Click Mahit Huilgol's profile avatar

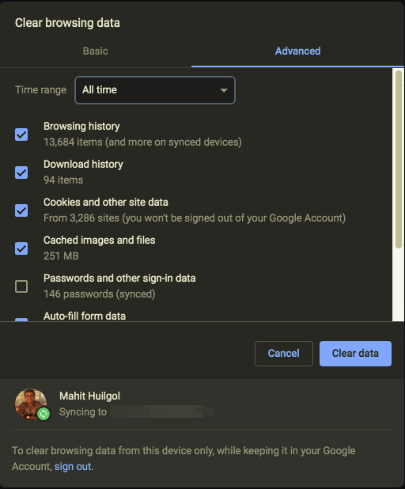coord(30,403)
